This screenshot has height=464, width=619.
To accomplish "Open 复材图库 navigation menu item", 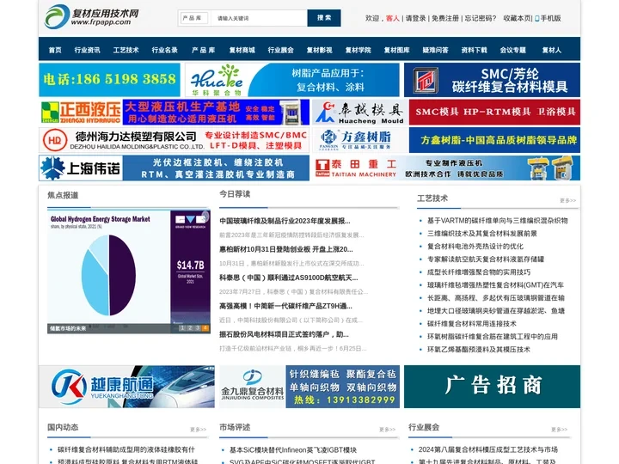I will coord(396,50).
